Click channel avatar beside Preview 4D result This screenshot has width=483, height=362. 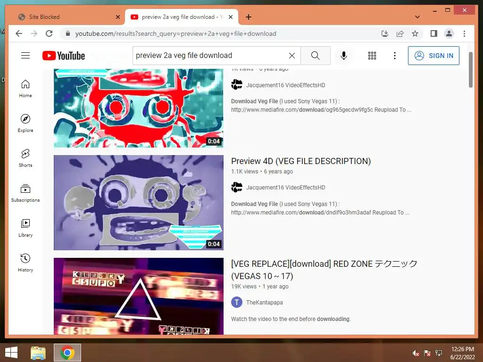coord(237,187)
